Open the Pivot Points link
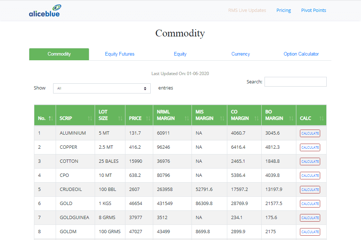This screenshot has width=361, height=240. (x=314, y=10)
